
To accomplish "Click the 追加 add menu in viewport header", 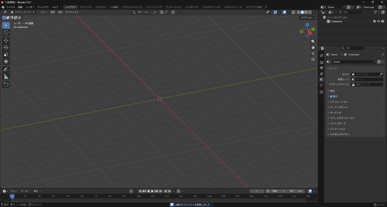I will click(x=60, y=12).
